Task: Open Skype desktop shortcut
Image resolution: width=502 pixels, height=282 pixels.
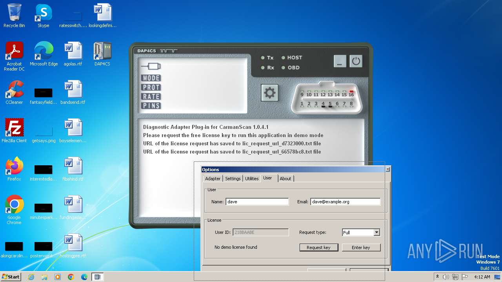Action: [44, 16]
